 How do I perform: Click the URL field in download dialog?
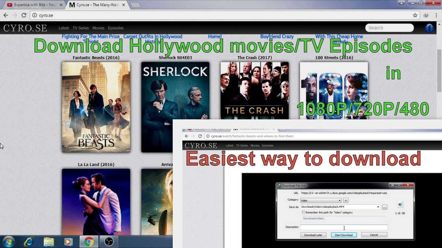point(344,193)
